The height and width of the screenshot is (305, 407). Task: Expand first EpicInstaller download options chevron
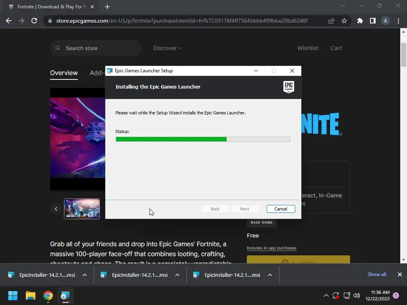[x=85, y=275]
